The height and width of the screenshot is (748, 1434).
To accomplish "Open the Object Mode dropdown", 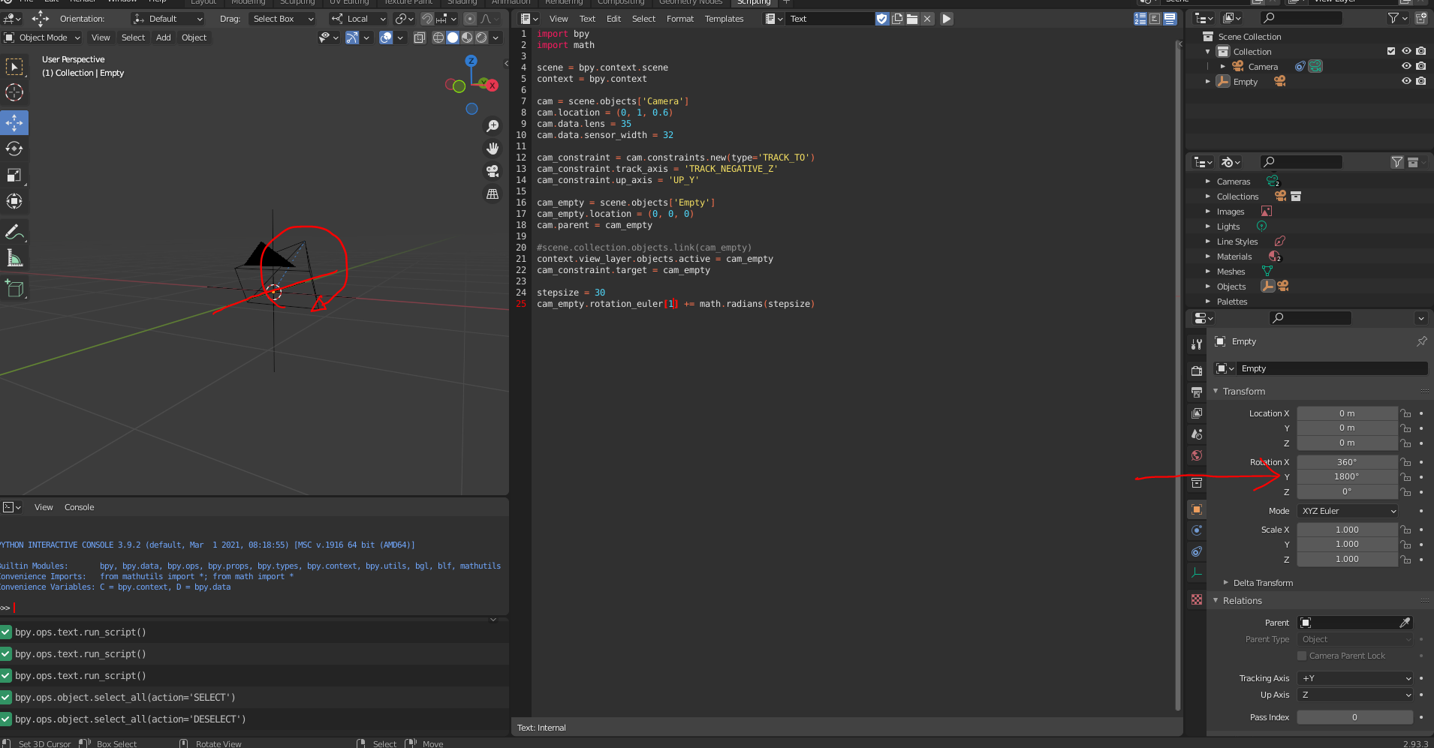I will [x=42, y=38].
